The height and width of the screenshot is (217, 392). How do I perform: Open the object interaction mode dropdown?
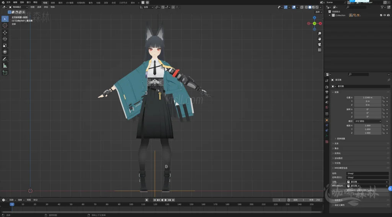19,7
